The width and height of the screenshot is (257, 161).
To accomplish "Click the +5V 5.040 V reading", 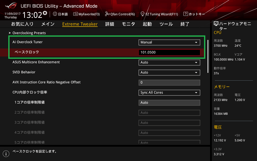I will pyautogui.click(x=240, y=140).
